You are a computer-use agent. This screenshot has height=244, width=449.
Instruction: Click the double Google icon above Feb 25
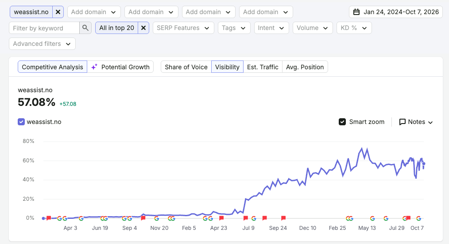pyautogui.click(x=350, y=218)
